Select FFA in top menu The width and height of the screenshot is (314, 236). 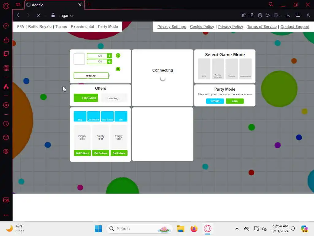pyautogui.click(x=21, y=27)
